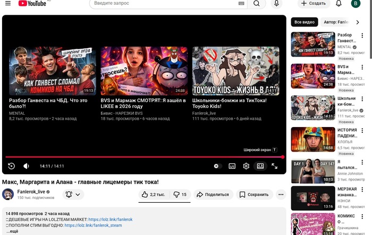Image resolution: width=372 pixels, height=235 pixels.
Task: Click sidebar channel Annie Johnston
Action: 350,174
